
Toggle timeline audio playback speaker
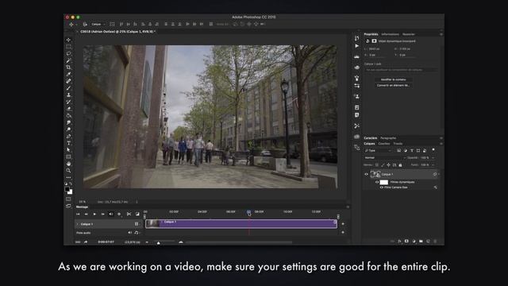(x=111, y=214)
